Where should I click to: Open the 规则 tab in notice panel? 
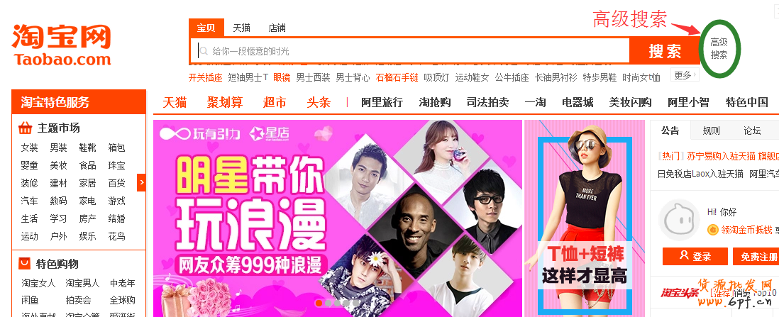pos(711,130)
